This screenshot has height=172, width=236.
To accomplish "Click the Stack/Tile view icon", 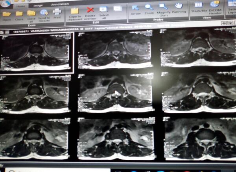I will pos(199,5).
